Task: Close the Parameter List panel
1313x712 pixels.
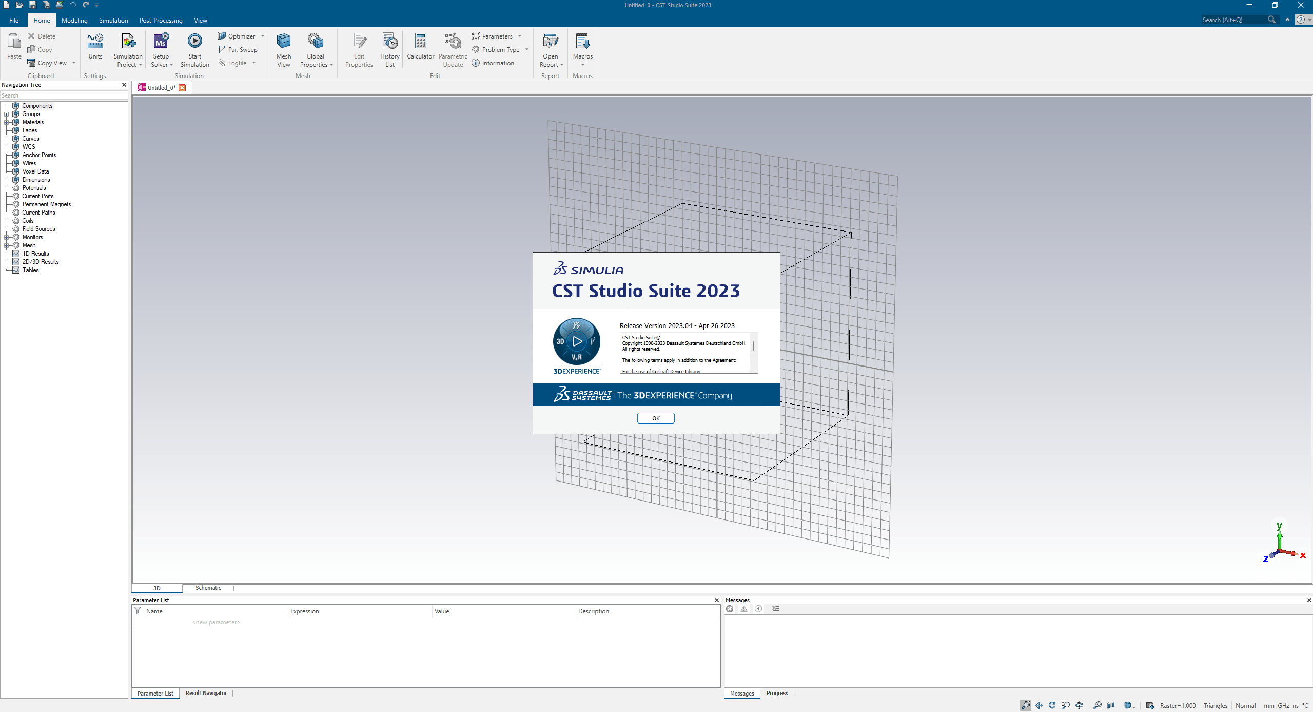Action: click(717, 600)
